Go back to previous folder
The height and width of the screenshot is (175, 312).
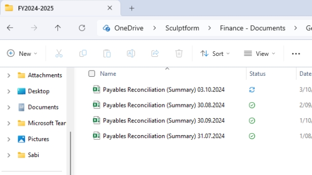pos(10,28)
